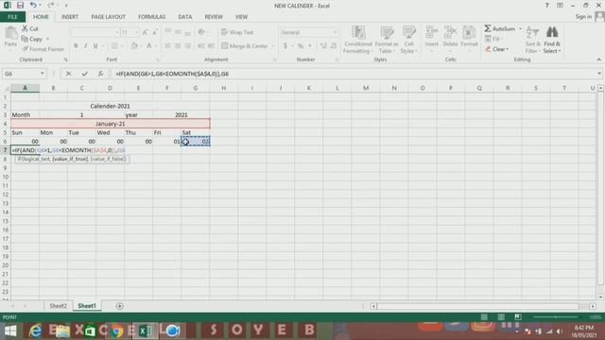Click the Wrap Text button
Viewport: 605px width, 340px height.
coord(237,32)
